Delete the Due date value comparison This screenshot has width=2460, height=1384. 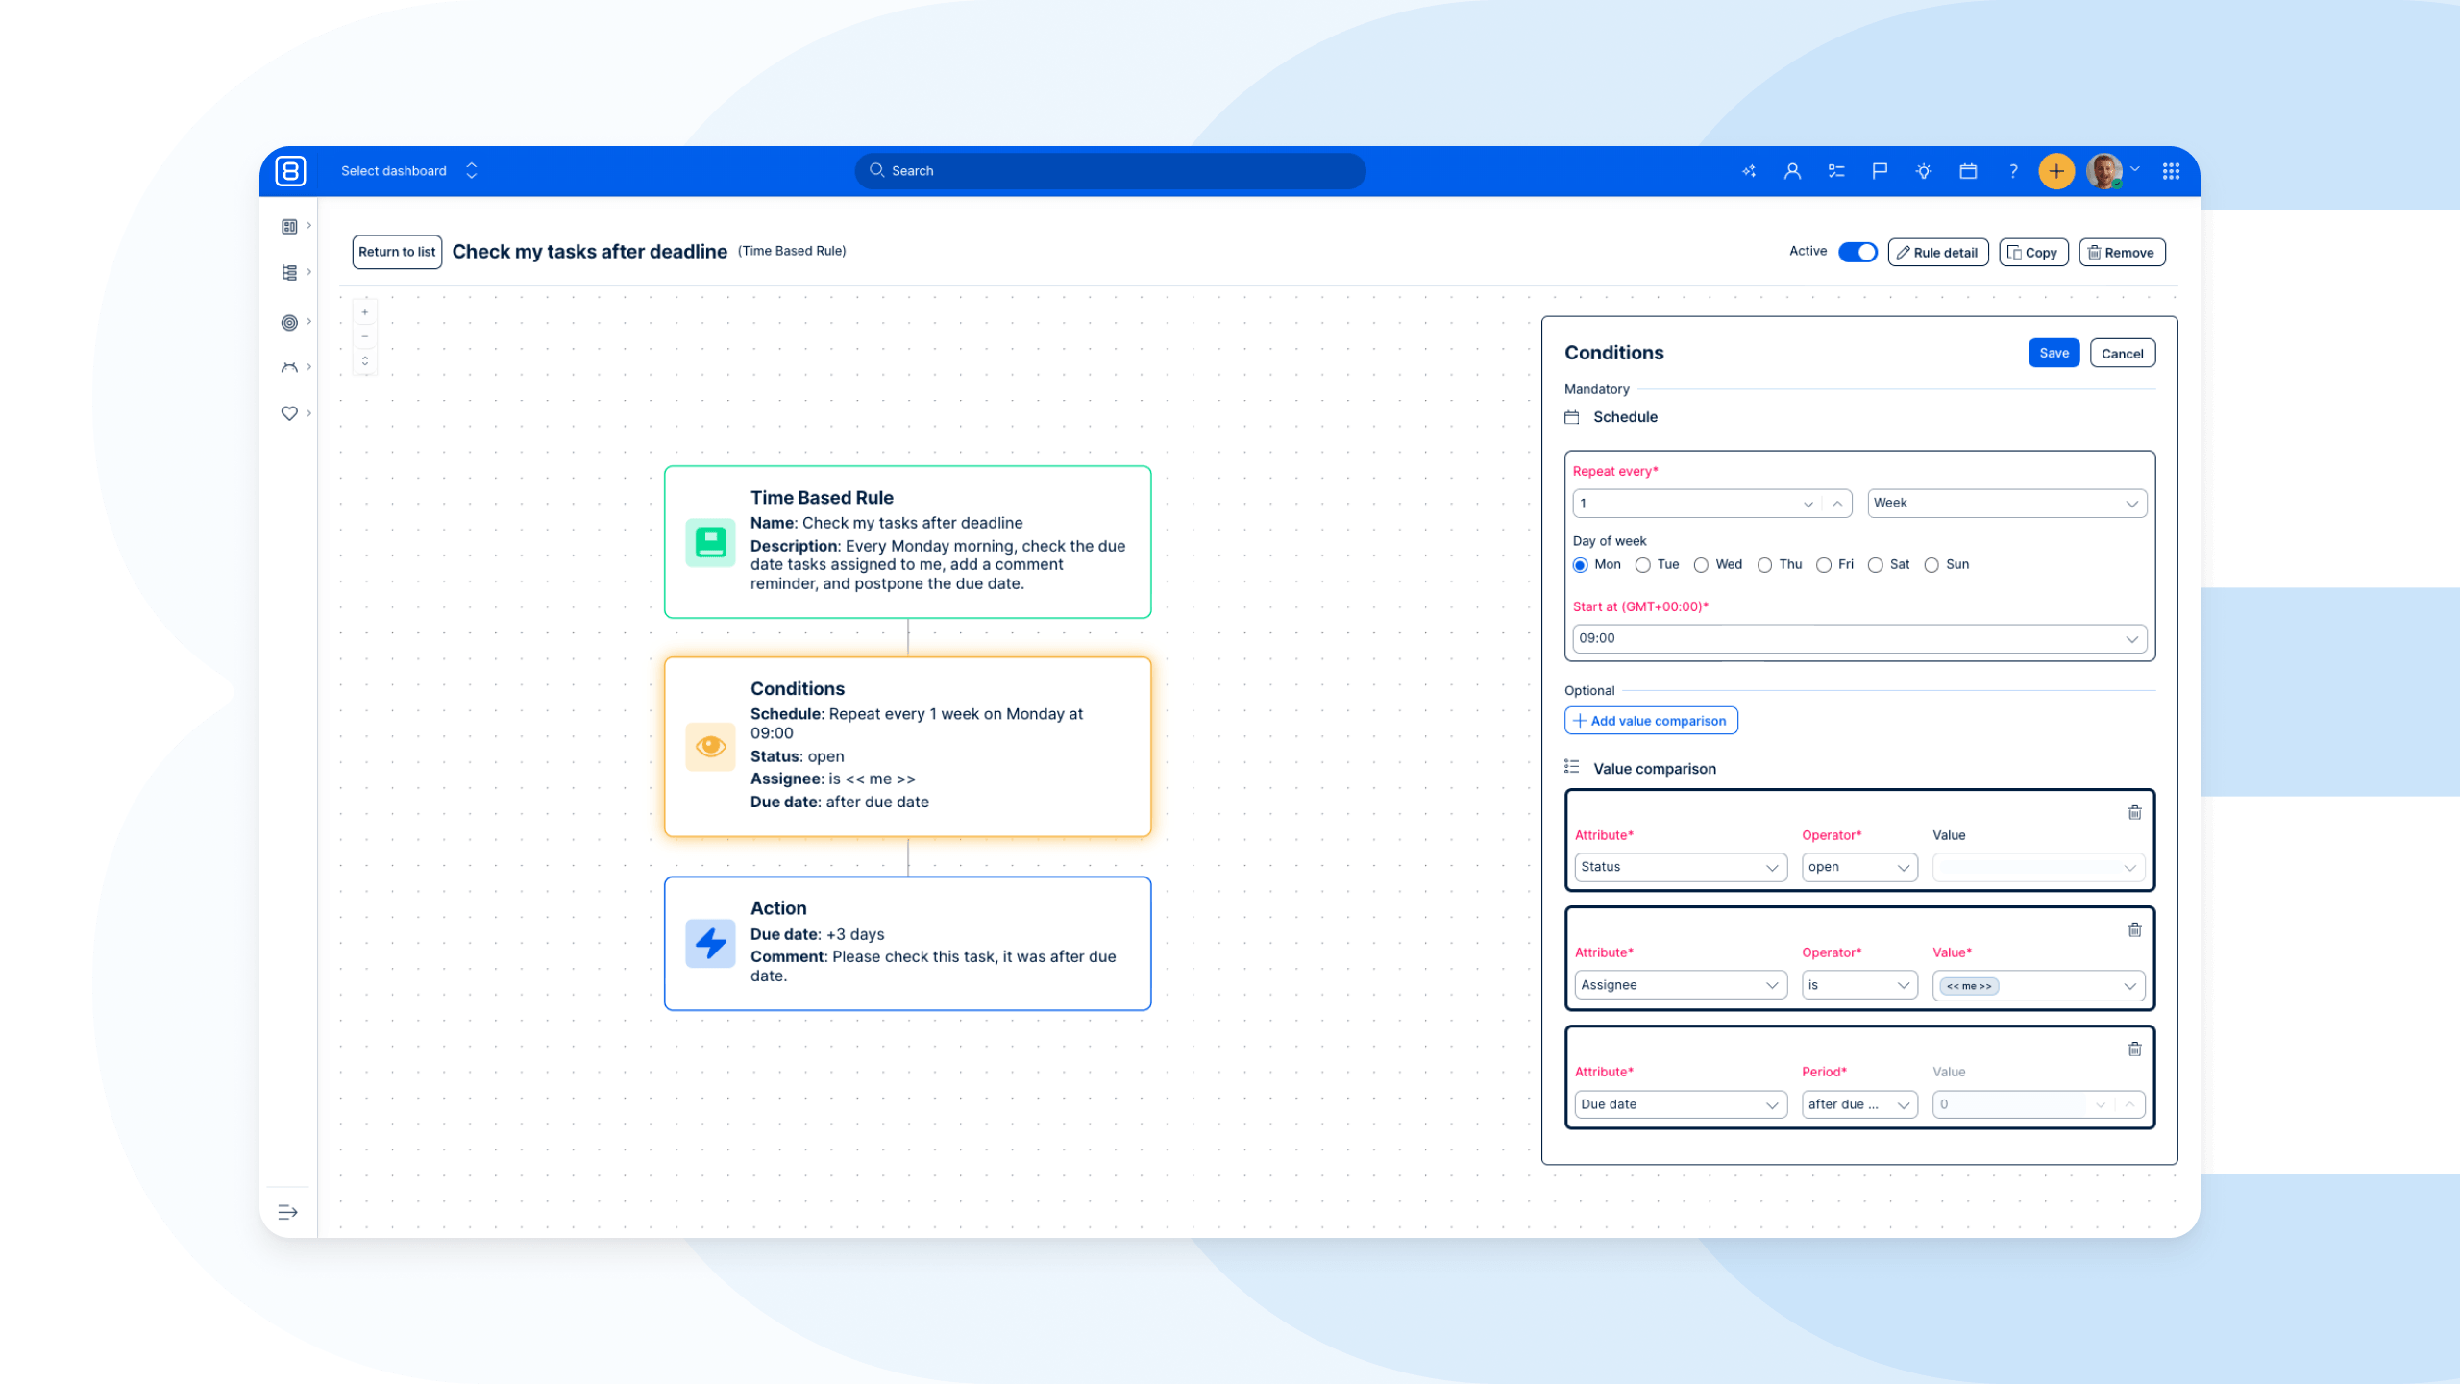point(2134,1049)
